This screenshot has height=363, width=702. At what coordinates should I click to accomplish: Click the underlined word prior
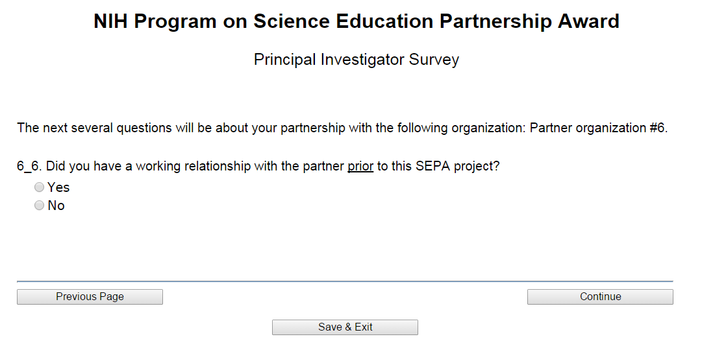[360, 166]
